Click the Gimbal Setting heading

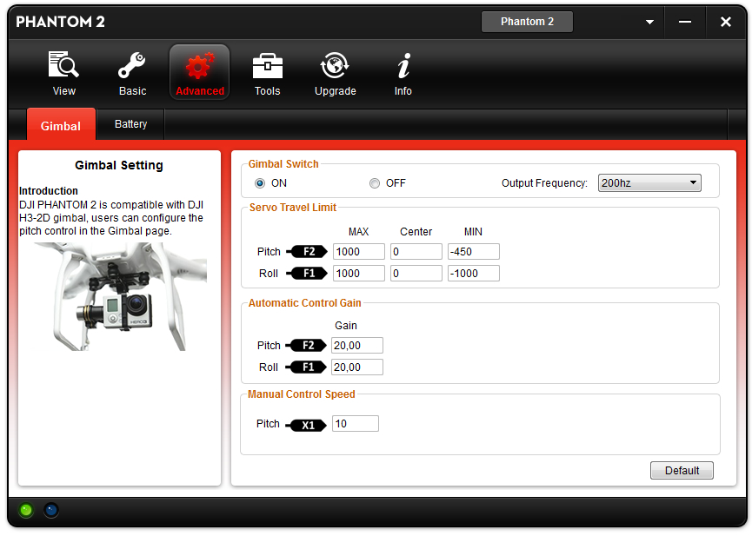[119, 165]
